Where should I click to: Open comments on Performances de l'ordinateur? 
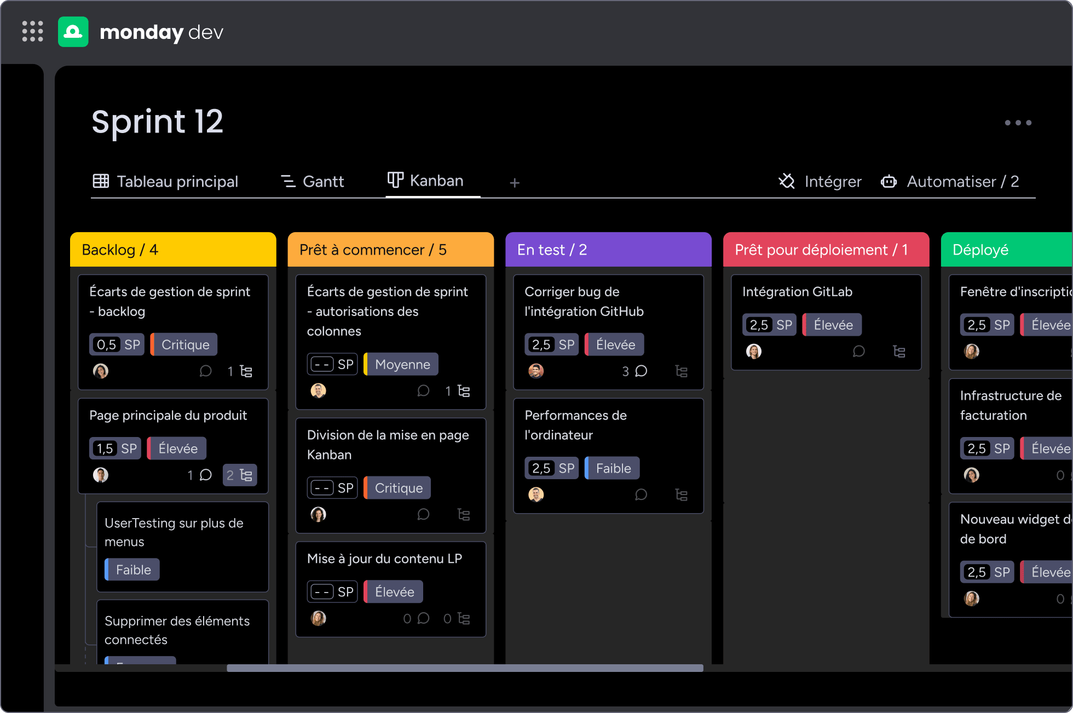pyautogui.click(x=641, y=495)
